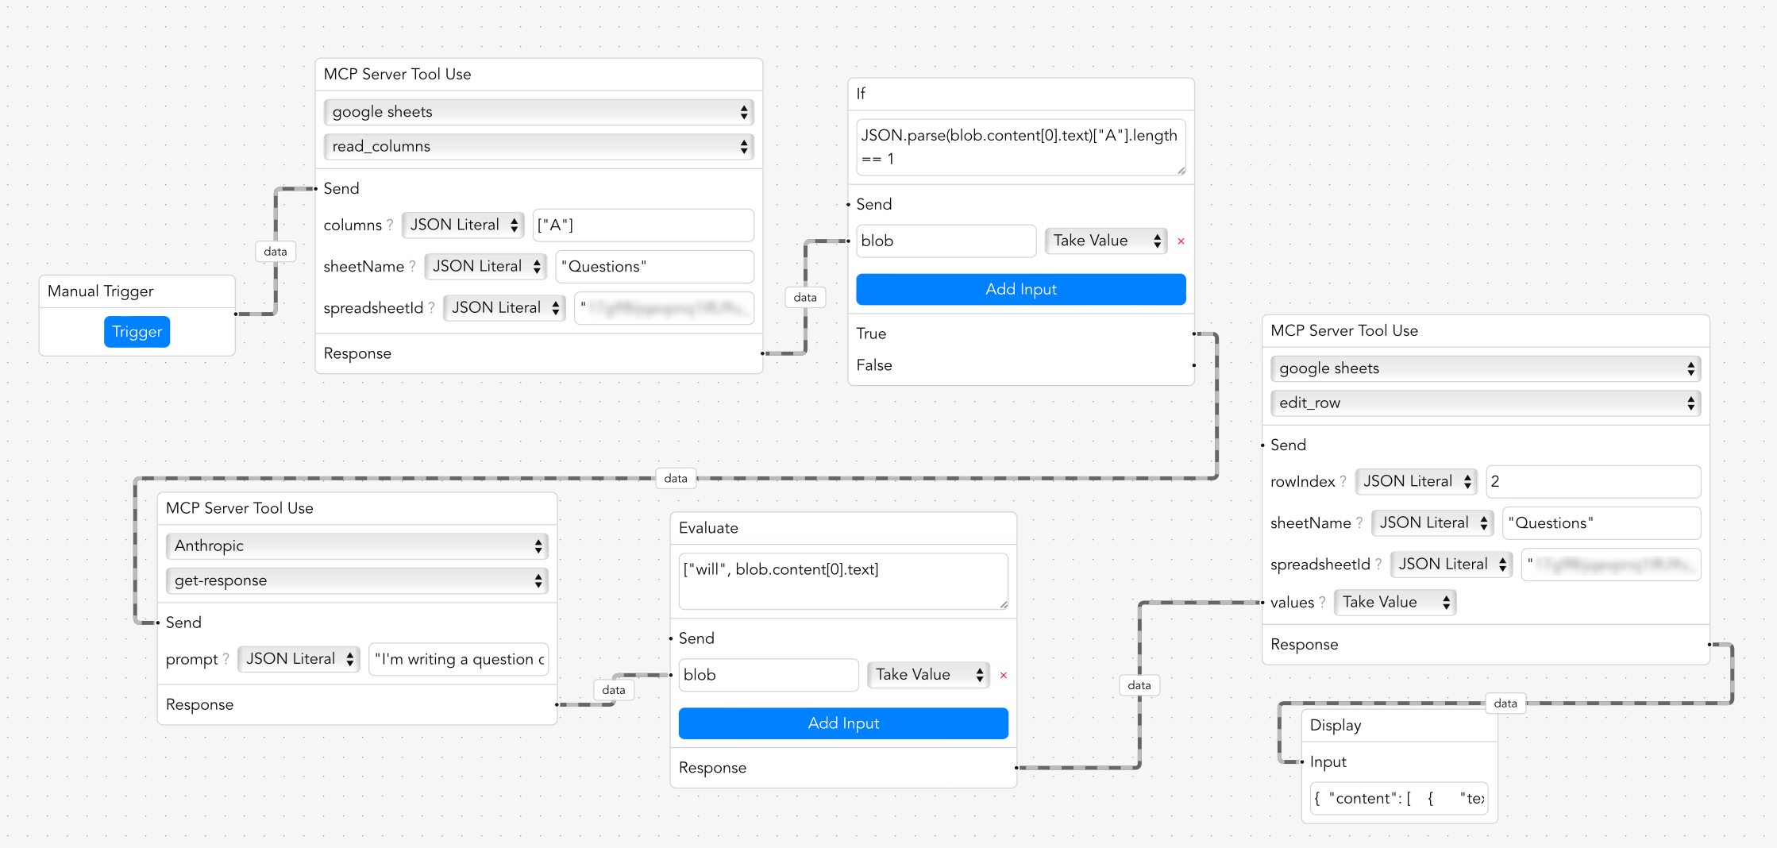Screen dimensions: 1777x848
Task: Open the google sheets server dropdown in read_columns node
Action: (x=538, y=112)
